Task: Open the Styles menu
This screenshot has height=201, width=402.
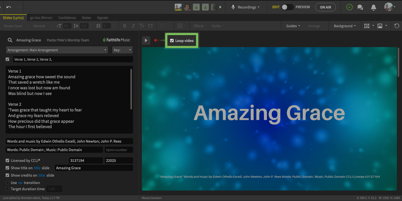Action: click(218, 26)
